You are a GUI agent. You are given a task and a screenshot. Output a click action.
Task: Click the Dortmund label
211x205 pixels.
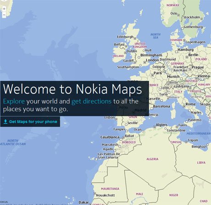(167, 59)
